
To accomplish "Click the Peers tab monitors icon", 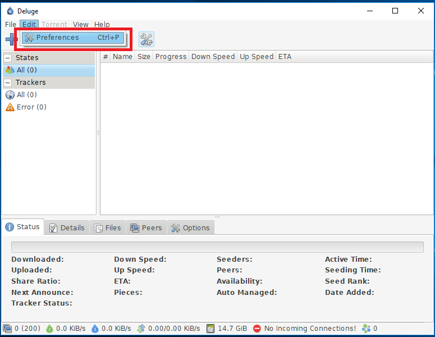I will click(x=135, y=228).
